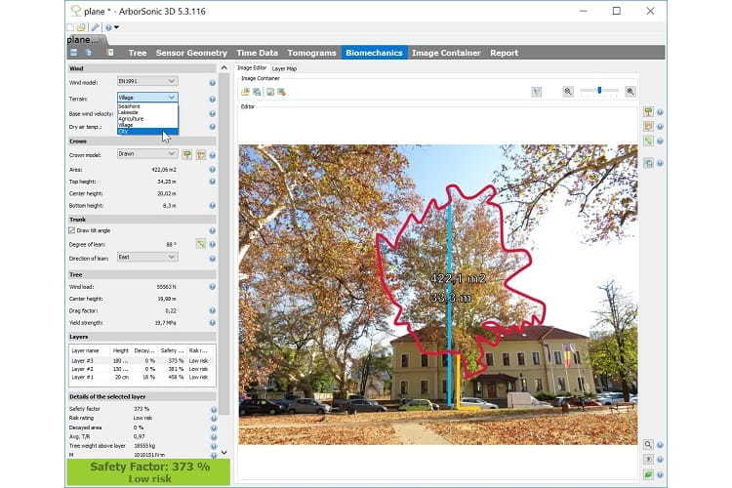Click the zoom out magnifier in Image Container
Image resolution: width=732 pixels, height=488 pixels.
568,91
